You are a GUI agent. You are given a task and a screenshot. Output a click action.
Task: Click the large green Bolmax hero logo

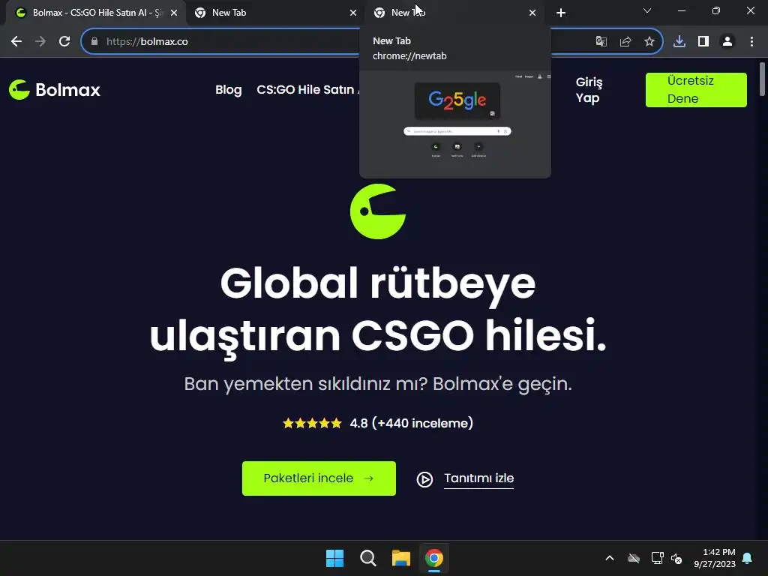(x=378, y=211)
